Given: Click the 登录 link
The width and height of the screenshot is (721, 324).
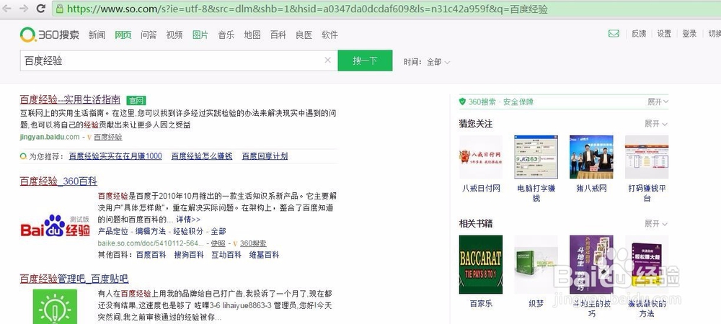Looking at the screenshot, I should pos(689,34).
